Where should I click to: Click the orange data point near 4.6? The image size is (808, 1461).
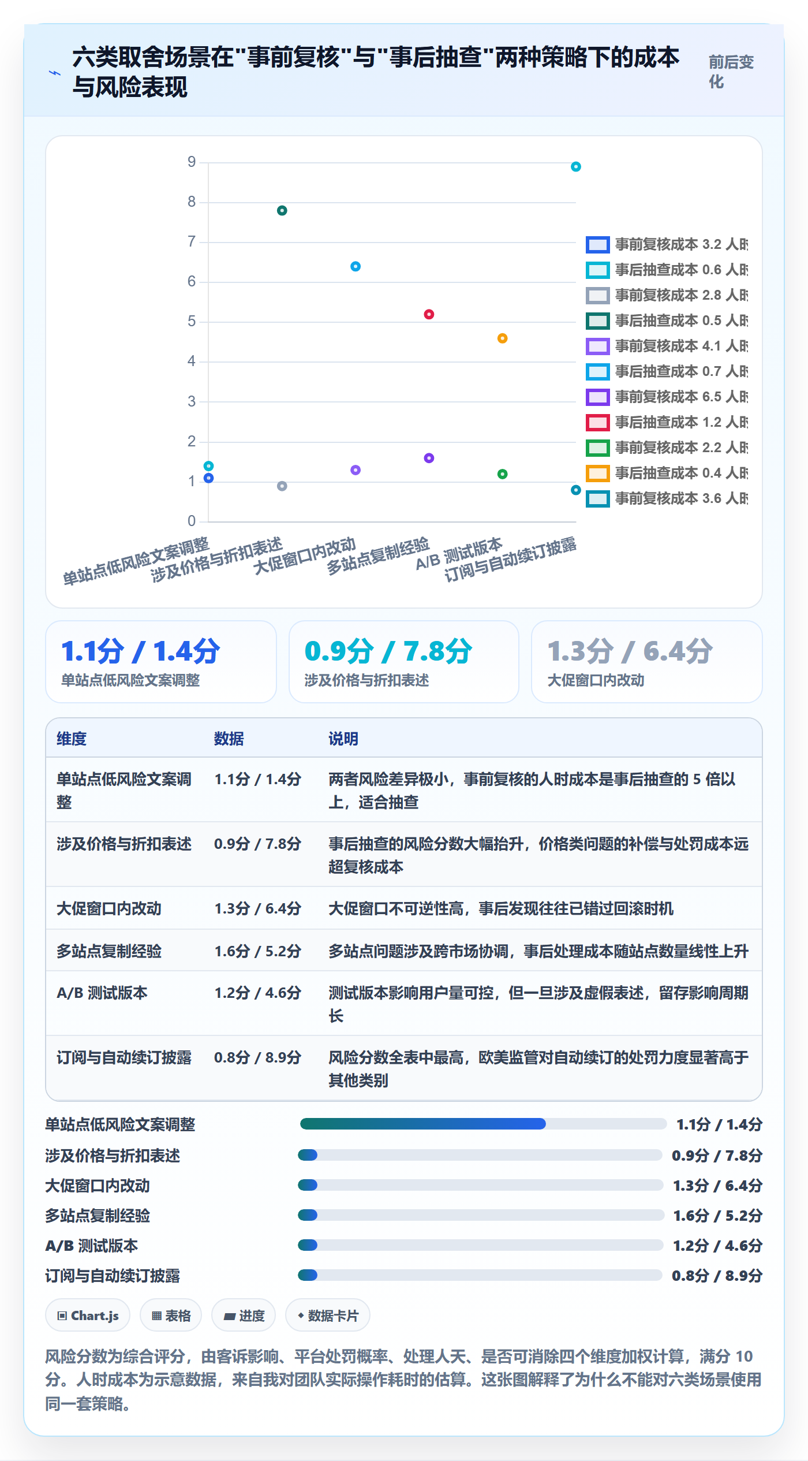click(503, 338)
